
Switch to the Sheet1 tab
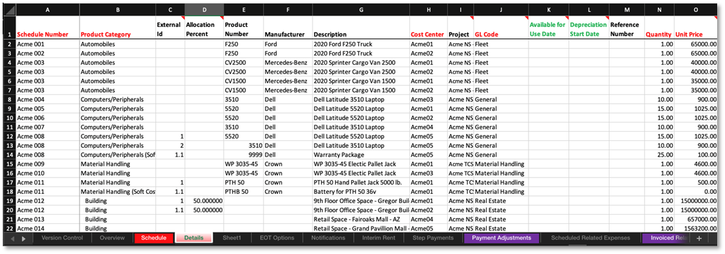click(x=232, y=238)
